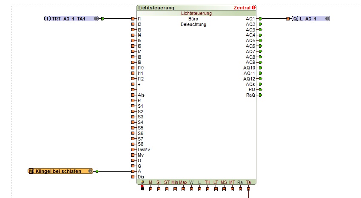Click the SI parameter connector

[x=159, y=189]
